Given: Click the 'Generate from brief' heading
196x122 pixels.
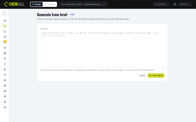Looking at the screenshot, I should [x=52, y=15].
